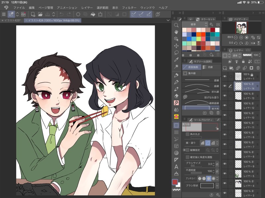Click the scale/rotate transform icon
265x198 pixels.
[100, 14]
